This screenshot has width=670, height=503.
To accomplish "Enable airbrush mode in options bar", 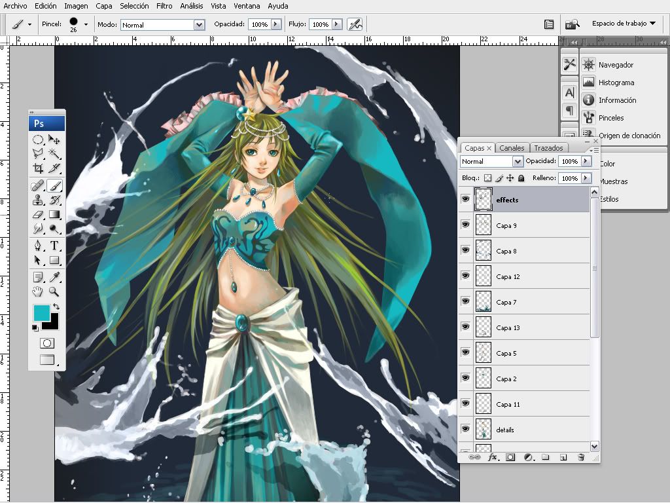I will pyautogui.click(x=355, y=24).
